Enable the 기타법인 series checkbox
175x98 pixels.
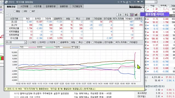pyautogui.click(x=128, y=42)
